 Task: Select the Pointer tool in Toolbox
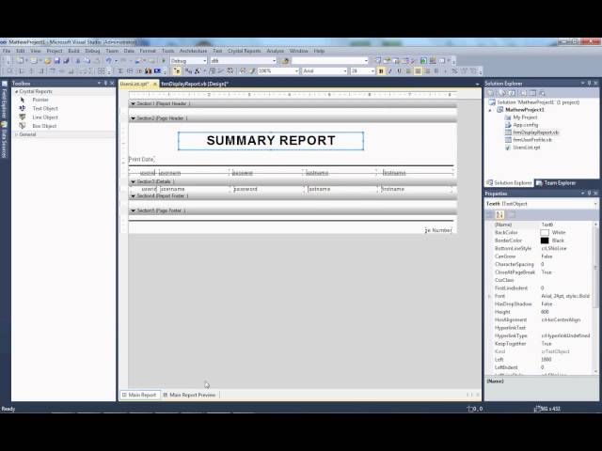(x=40, y=100)
